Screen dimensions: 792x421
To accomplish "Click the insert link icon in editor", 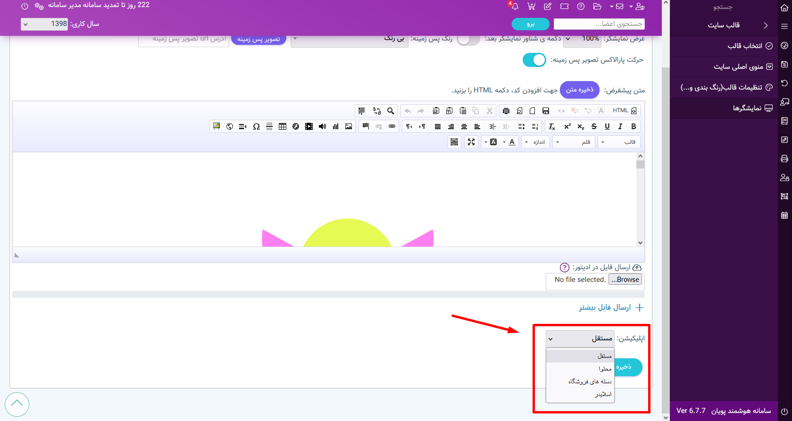I will [x=392, y=126].
